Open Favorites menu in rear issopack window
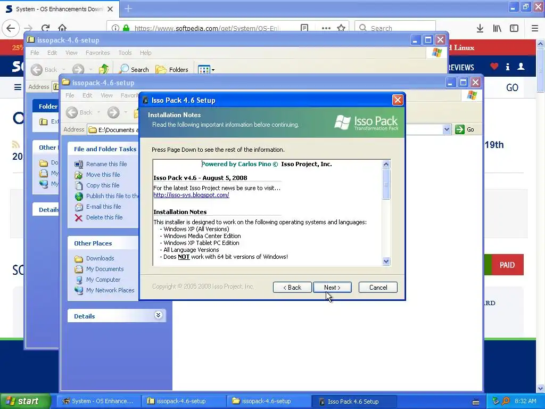The image size is (545, 409). point(98,53)
